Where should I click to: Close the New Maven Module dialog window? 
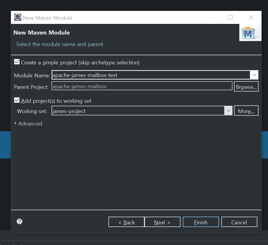(251, 17)
